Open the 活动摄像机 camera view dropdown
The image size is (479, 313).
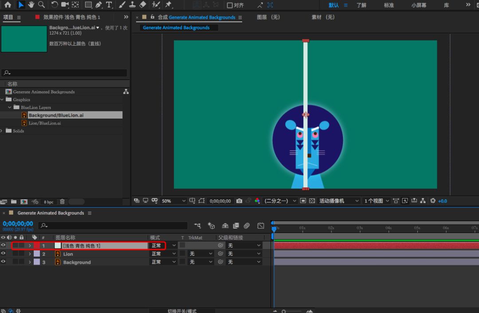click(x=339, y=201)
